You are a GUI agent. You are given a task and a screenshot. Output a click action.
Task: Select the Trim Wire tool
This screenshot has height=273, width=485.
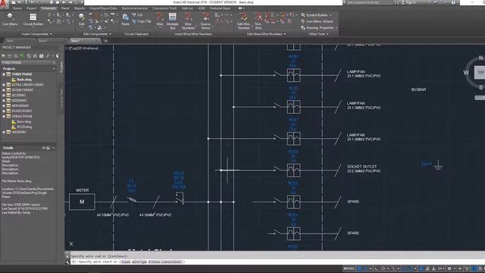tap(258, 20)
